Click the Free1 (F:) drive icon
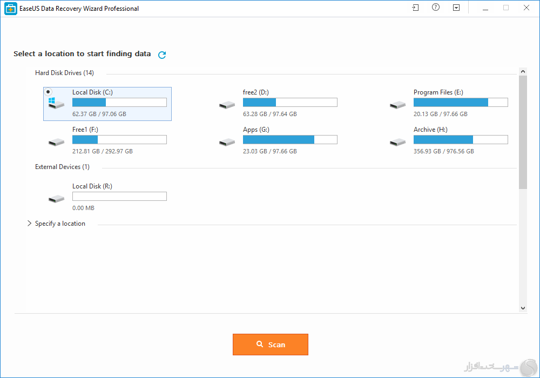The height and width of the screenshot is (378, 540). [x=57, y=142]
